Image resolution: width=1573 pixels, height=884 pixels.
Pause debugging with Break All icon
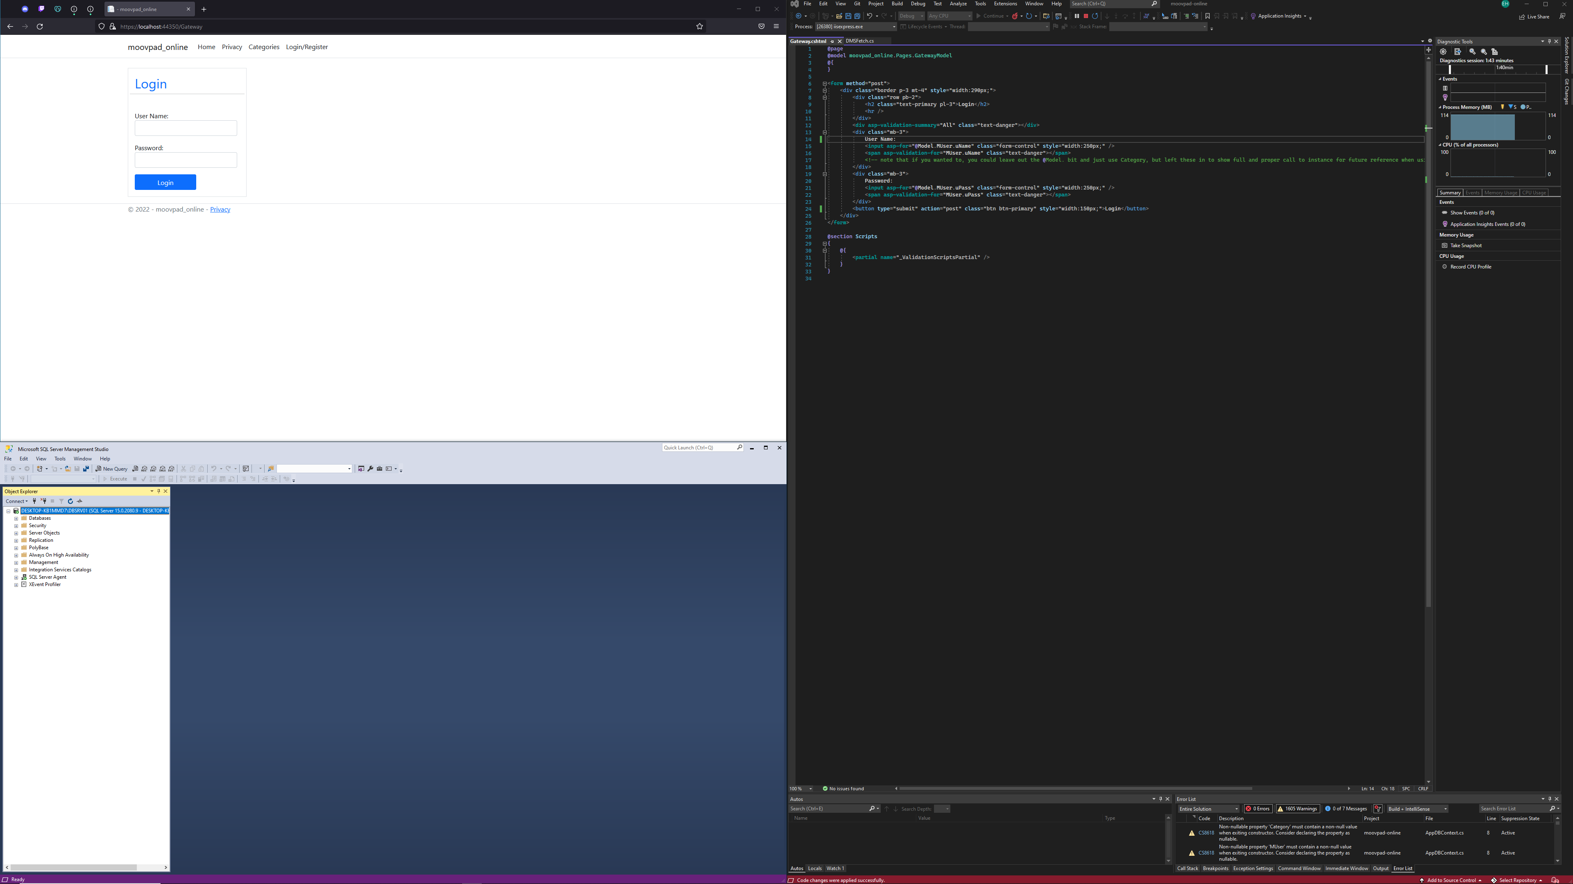point(1077,16)
